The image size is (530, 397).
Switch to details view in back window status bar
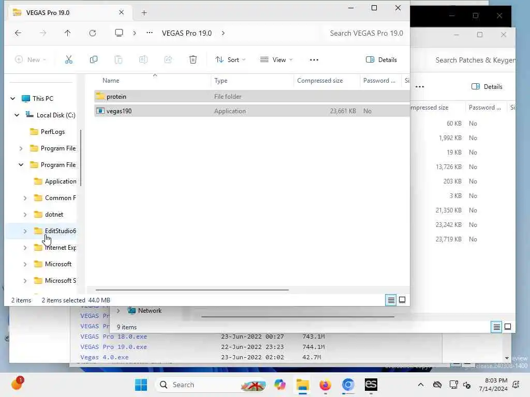pyautogui.click(x=496, y=327)
